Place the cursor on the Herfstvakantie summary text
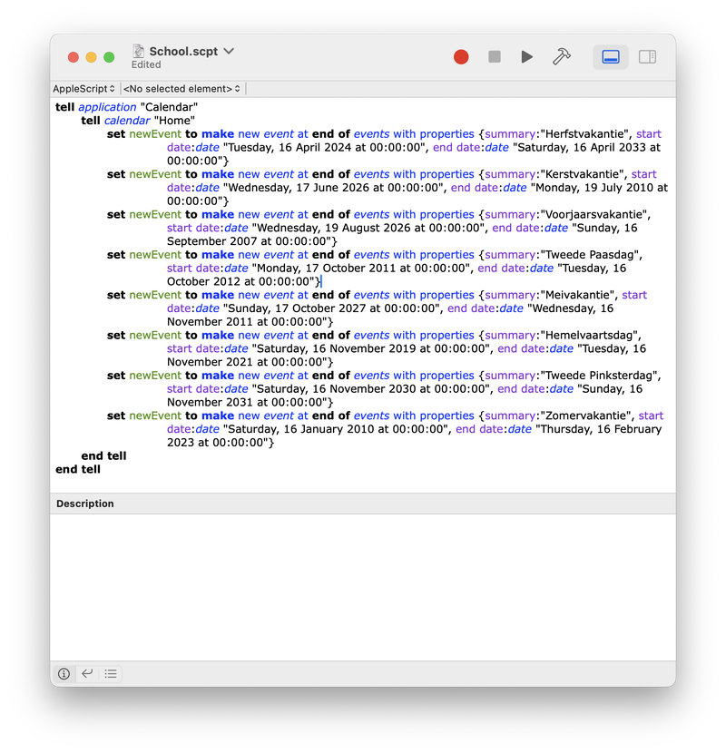This screenshot has width=726, height=753. [584, 134]
